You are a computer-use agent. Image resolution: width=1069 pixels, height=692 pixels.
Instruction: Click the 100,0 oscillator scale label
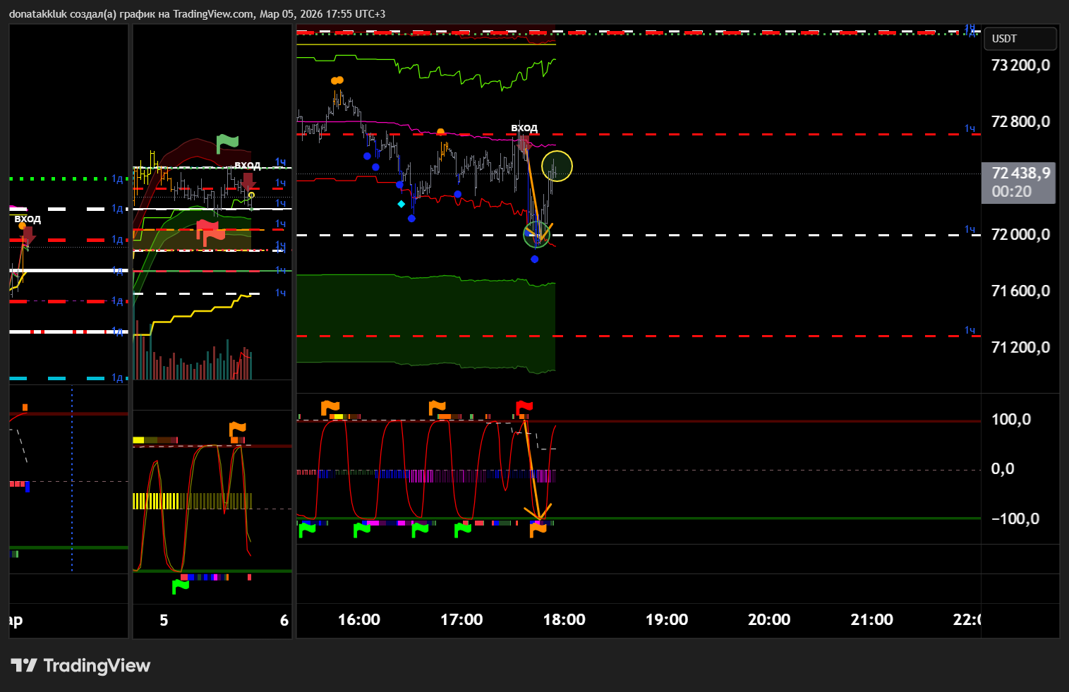coord(1010,420)
